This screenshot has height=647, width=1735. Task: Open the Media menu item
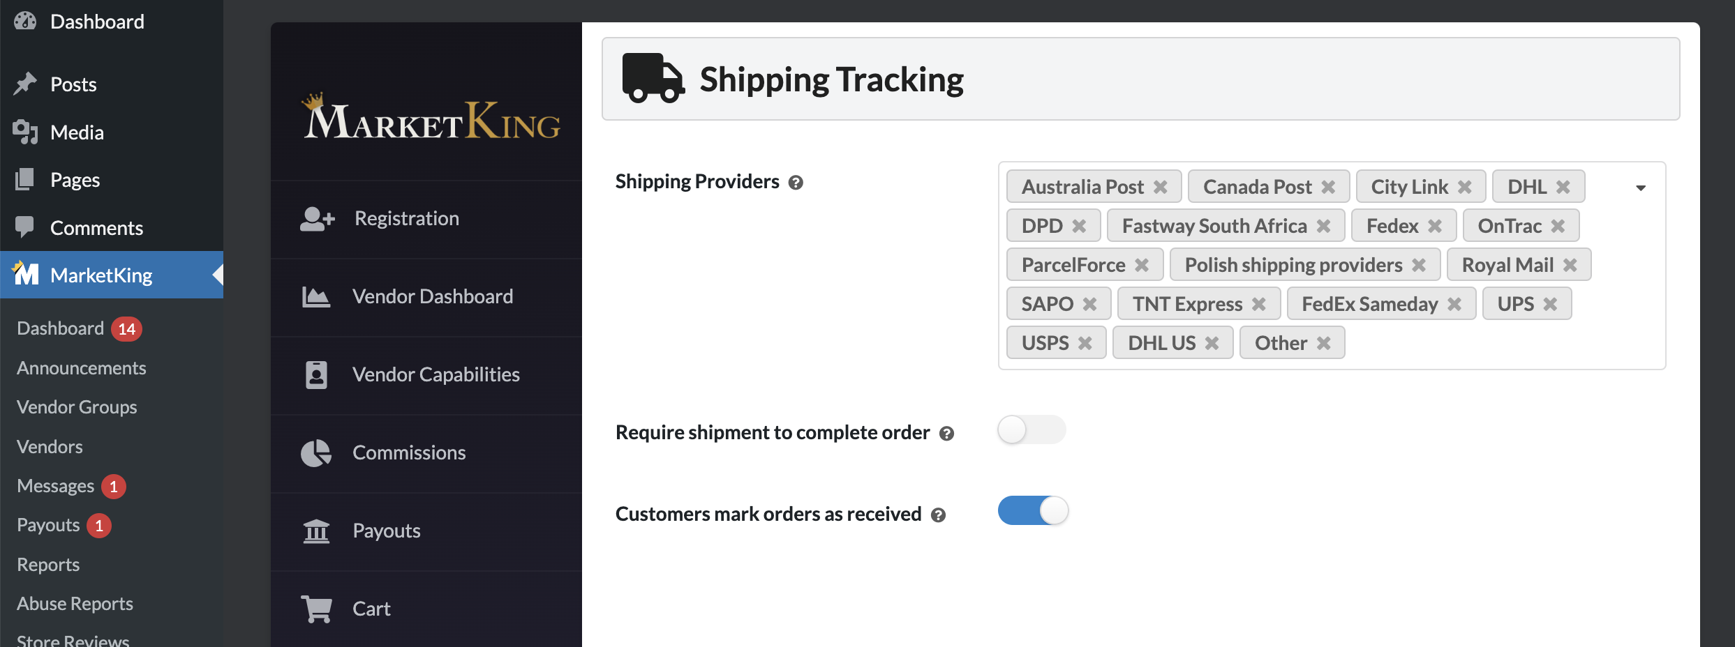(x=77, y=132)
